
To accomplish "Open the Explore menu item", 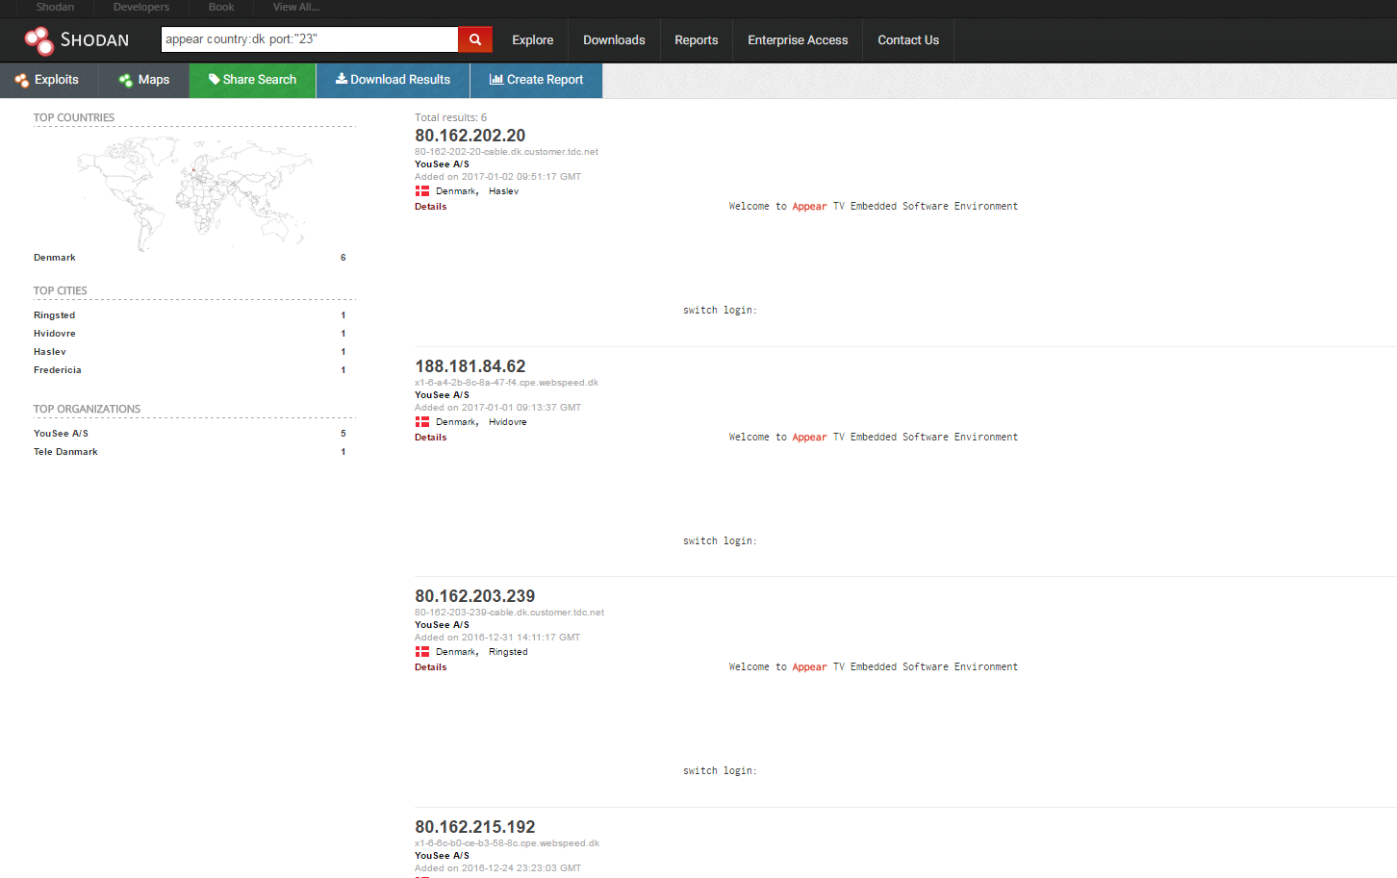I will [532, 40].
